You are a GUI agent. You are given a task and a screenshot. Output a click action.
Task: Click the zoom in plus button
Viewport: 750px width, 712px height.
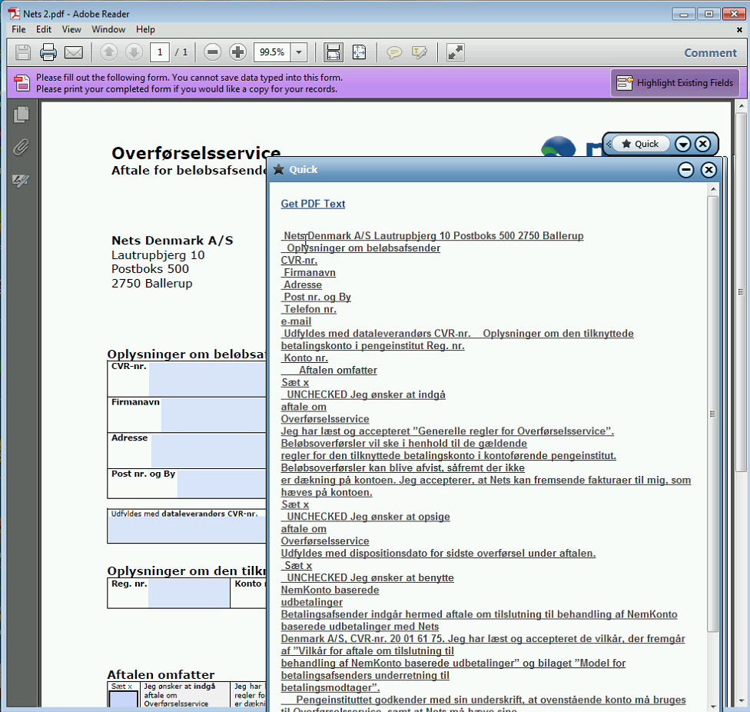[238, 52]
